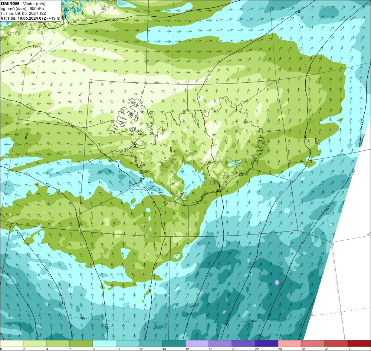This screenshot has width=371, height=351.
Task: Click the medium teal 12–14 m/s legend swatch
Action: [151, 344]
